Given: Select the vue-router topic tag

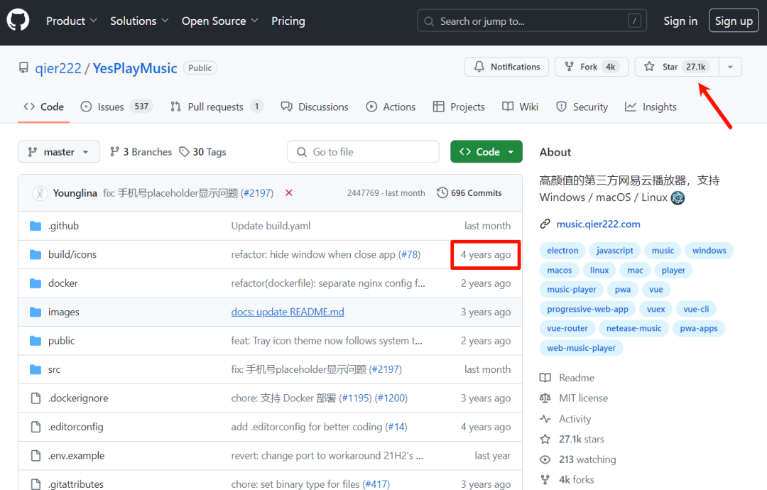Looking at the screenshot, I should point(567,328).
